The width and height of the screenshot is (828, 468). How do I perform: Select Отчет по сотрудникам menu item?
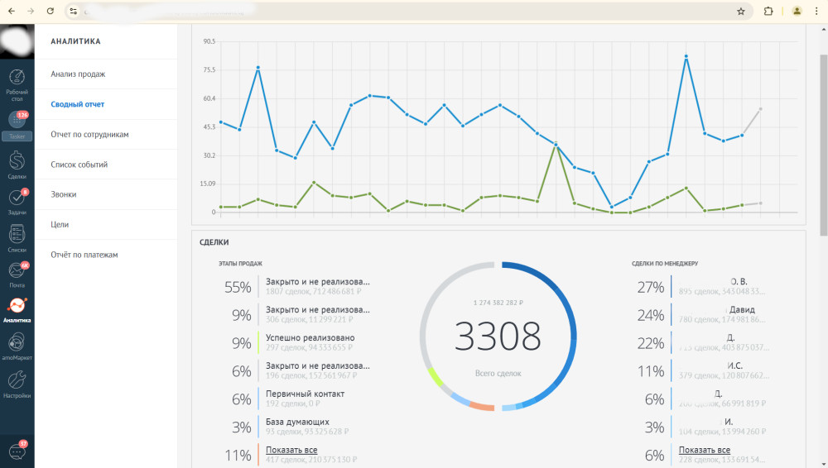pyautogui.click(x=89, y=134)
